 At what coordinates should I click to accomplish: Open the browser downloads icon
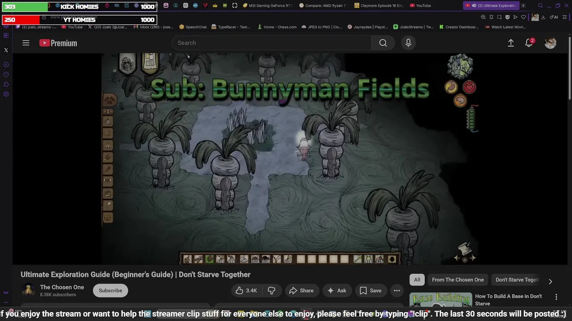(543, 17)
